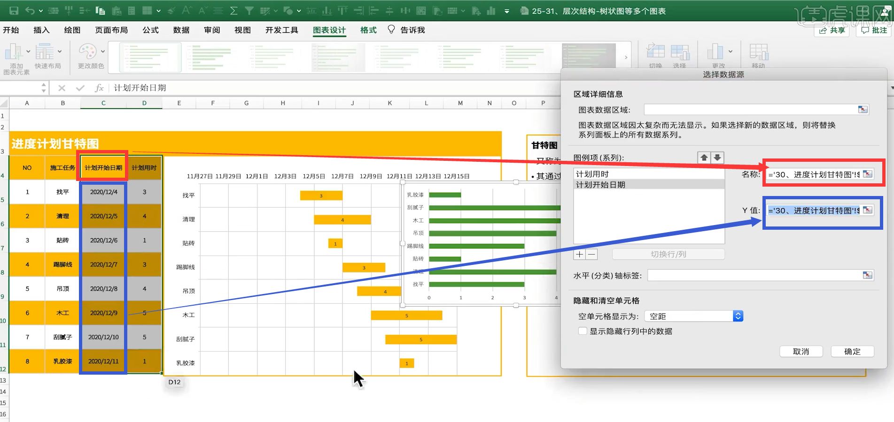Open the 快速布局 dropdown
This screenshot has width=894, height=422.
60,52
